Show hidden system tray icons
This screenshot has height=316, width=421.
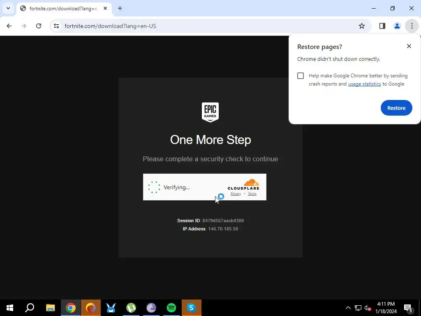coord(348,308)
